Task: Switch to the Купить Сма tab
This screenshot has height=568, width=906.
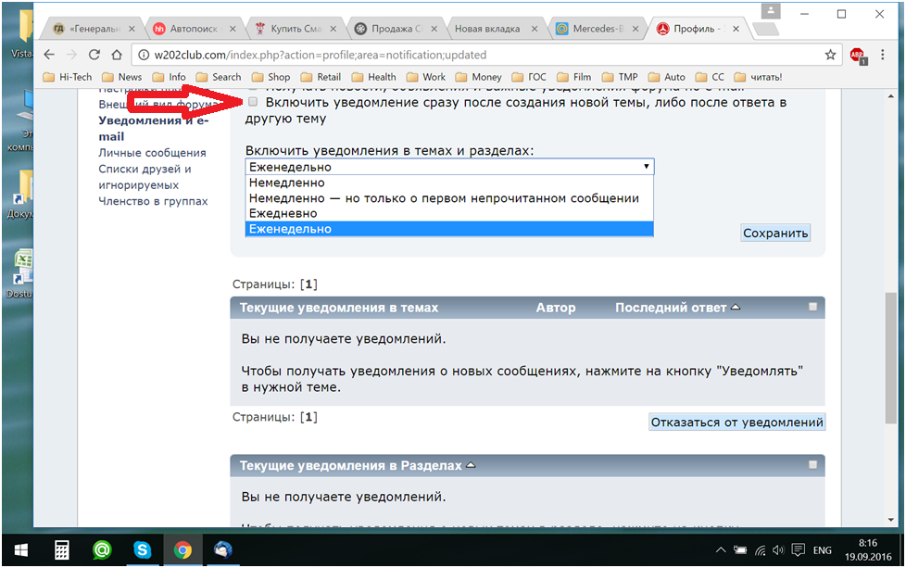Action: (x=295, y=29)
